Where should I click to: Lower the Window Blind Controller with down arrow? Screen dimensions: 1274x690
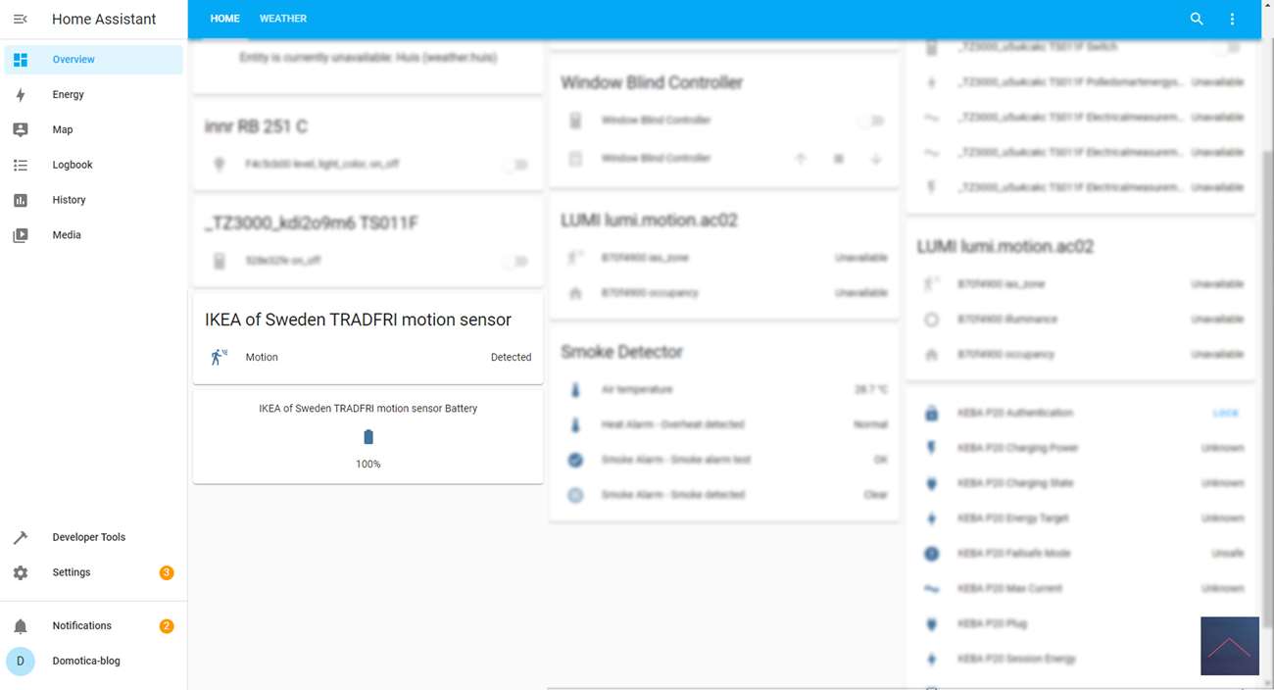(876, 159)
